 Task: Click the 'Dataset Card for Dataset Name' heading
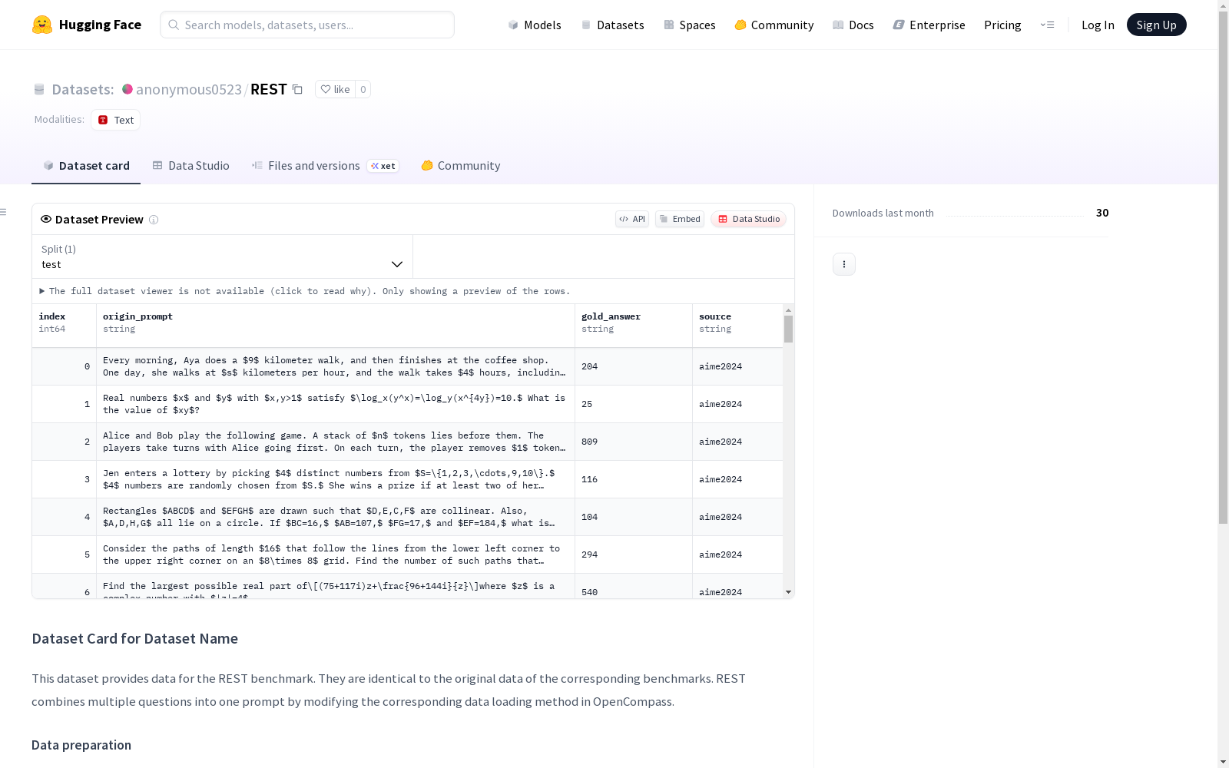click(x=135, y=639)
